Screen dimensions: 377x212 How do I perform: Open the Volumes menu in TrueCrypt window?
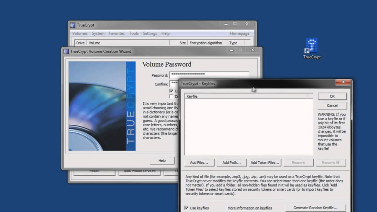[x=80, y=34]
